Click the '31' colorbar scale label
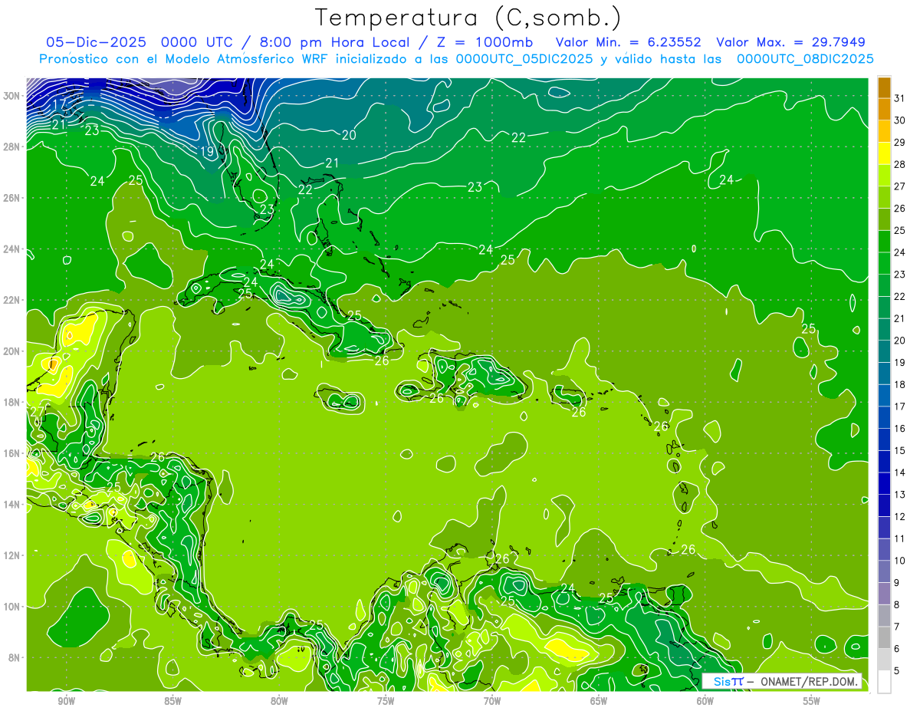Viewport: 920px width, 711px height. [900, 97]
